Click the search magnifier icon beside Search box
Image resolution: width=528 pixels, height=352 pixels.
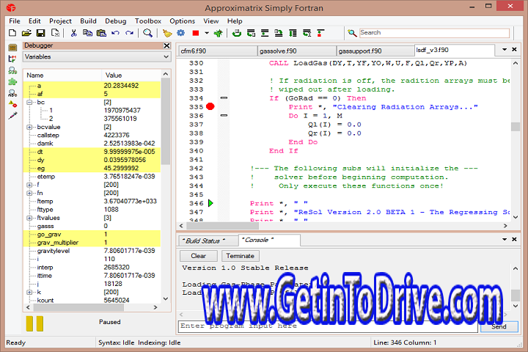[352, 33]
